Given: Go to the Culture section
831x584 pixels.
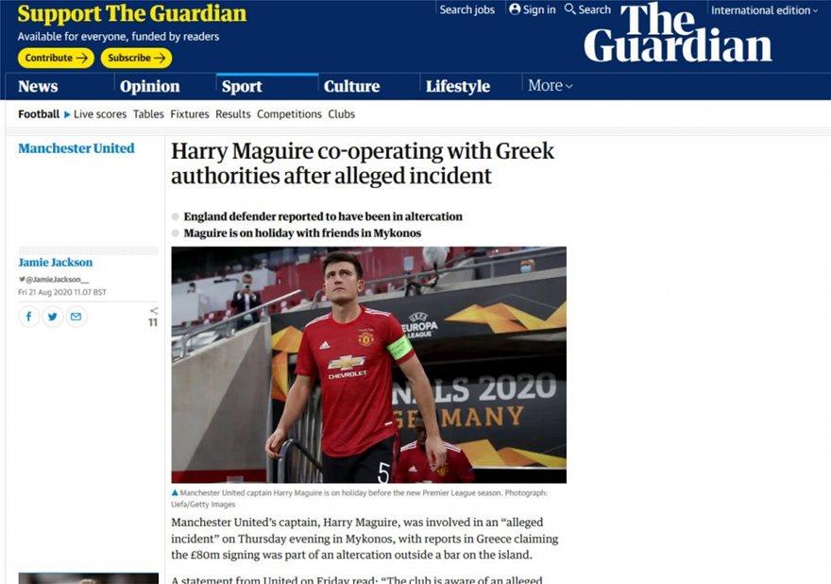Looking at the screenshot, I should (x=351, y=86).
